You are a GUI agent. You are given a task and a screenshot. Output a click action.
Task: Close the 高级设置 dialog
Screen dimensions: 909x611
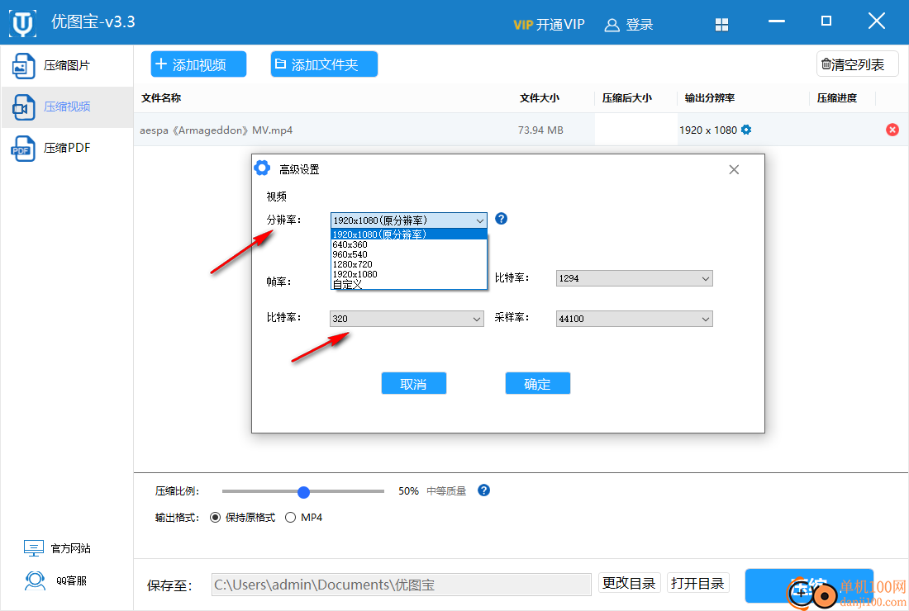click(734, 170)
